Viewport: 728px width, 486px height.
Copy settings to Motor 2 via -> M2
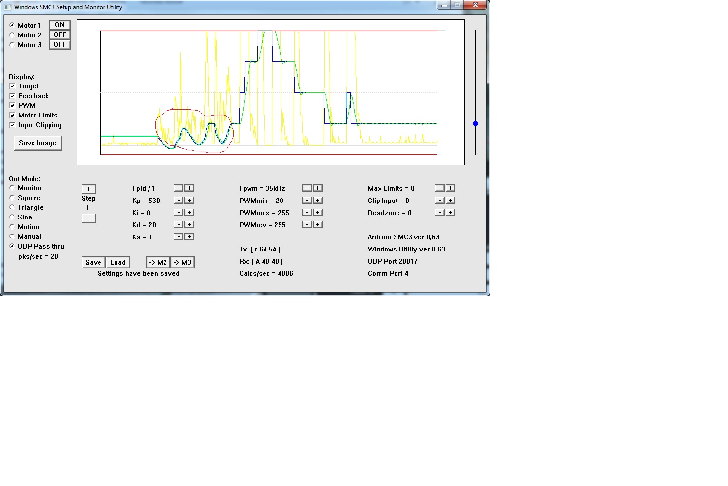coord(158,262)
